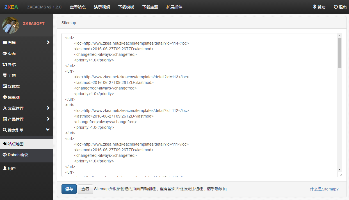
Task: Open the 什么是Sitemap? help link
Action: click(324, 189)
